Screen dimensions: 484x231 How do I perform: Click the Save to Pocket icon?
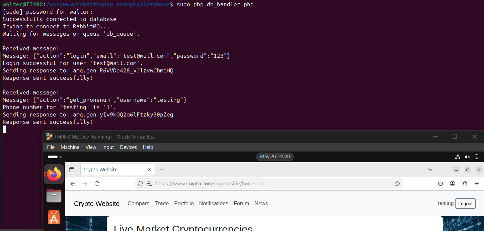point(441,184)
